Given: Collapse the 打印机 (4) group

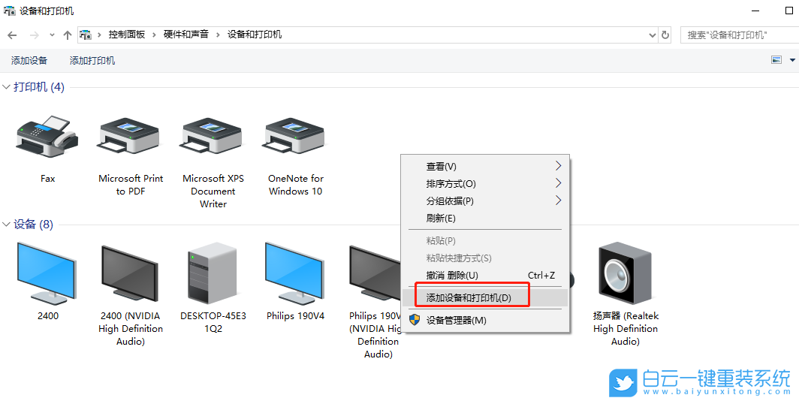Looking at the screenshot, I should (6, 87).
